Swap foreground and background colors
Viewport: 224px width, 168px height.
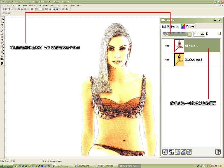click(3, 59)
